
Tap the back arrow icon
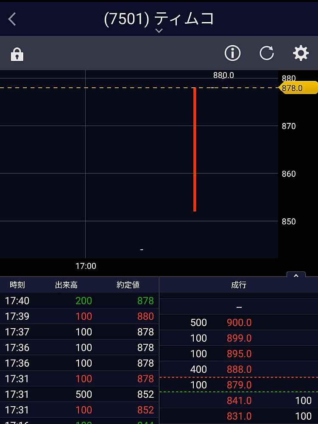[x=12, y=19]
